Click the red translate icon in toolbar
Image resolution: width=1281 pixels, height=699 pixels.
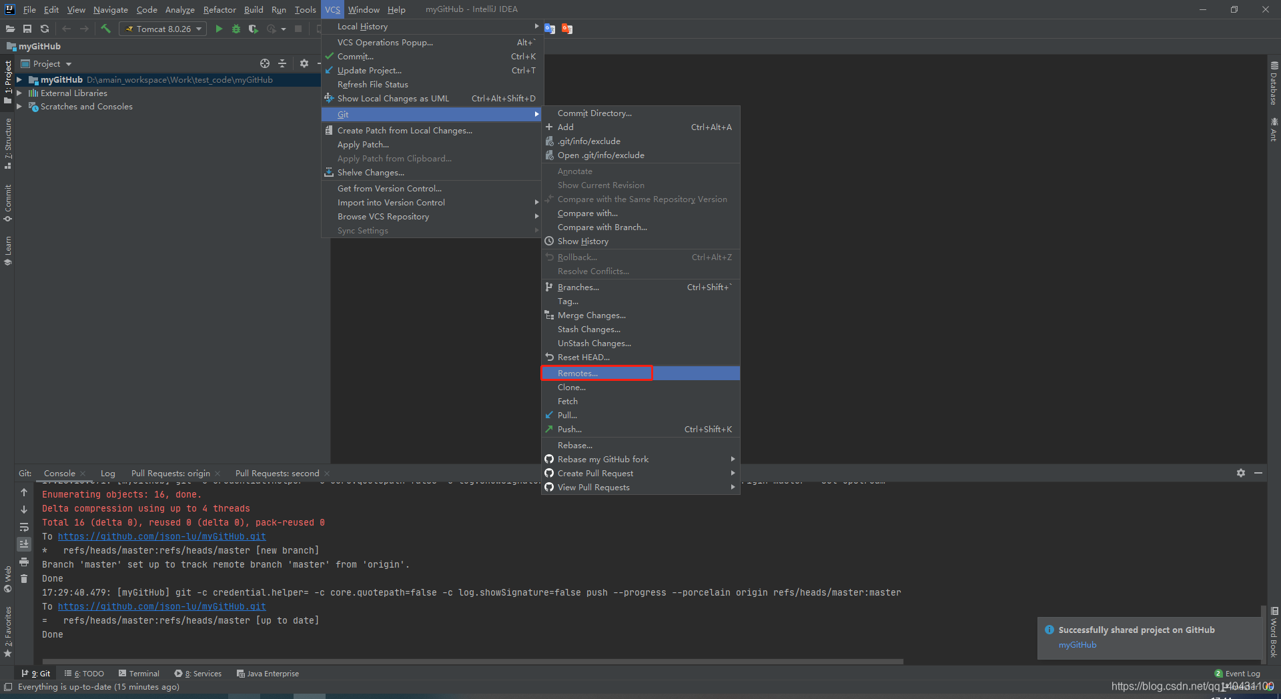pos(567,29)
